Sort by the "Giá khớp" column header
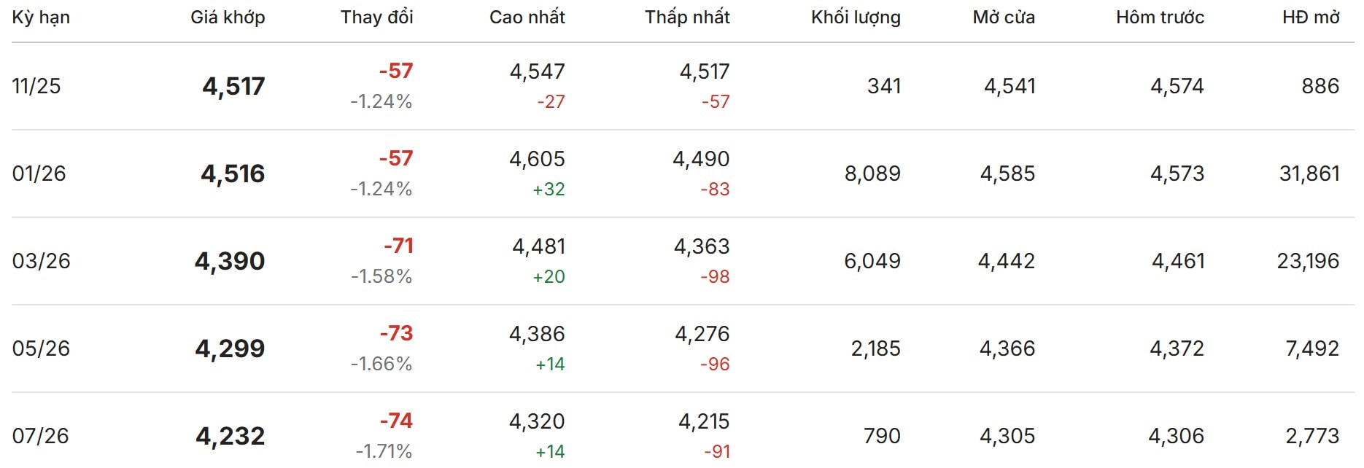Viewport: 1364px width, 468px height. 228,17
